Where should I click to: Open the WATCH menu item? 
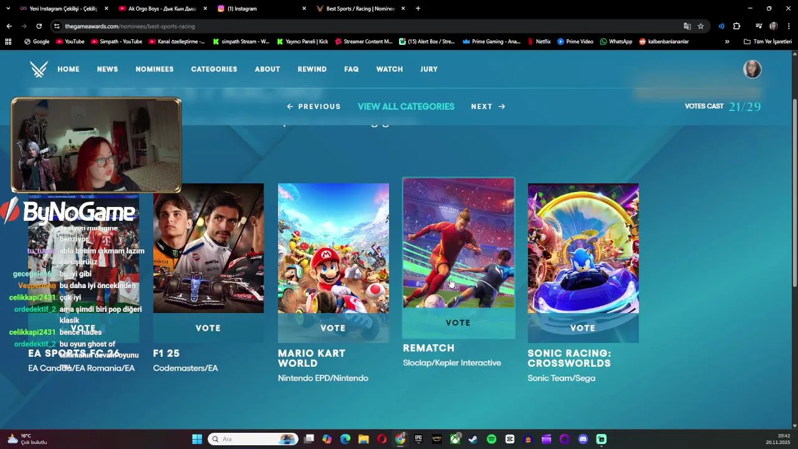[x=390, y=69]
